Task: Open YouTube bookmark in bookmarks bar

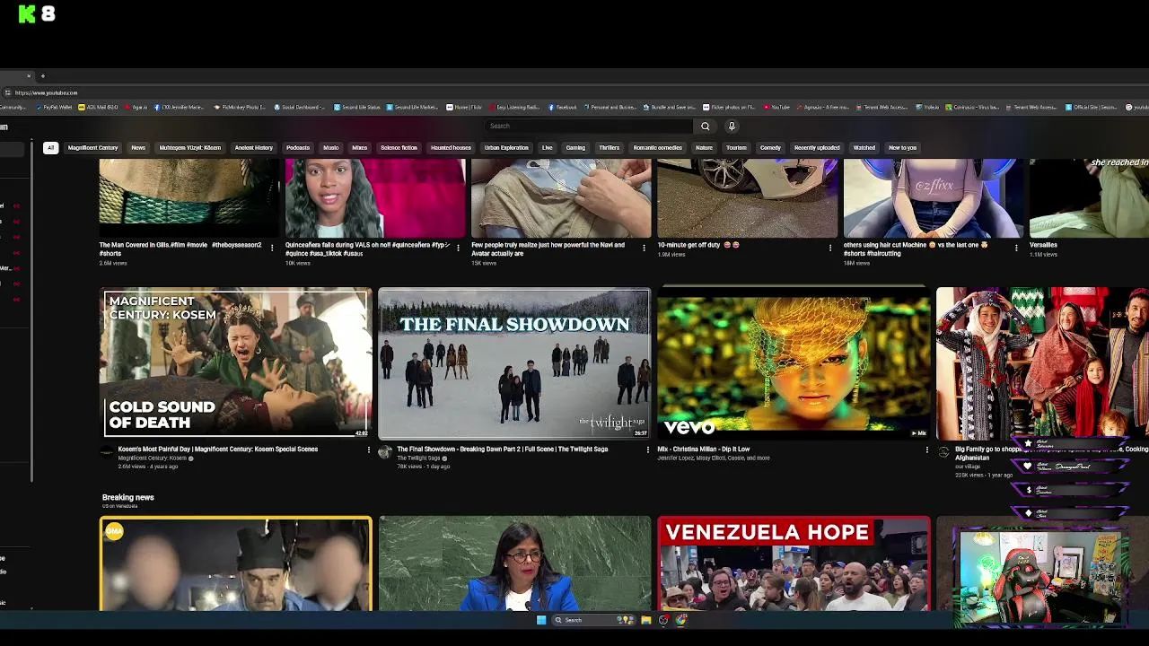Action: [776, 107]
